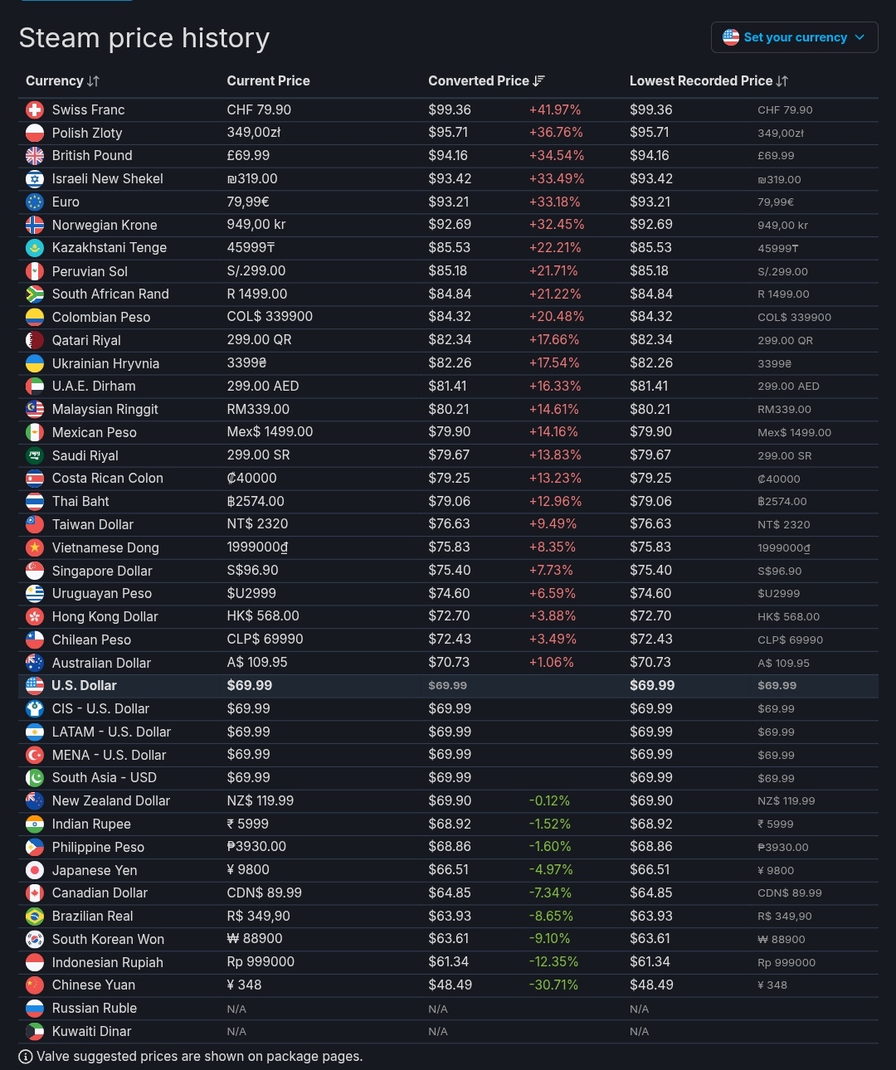Click the Canadian Dollar flag icon

click(x=35, y=893)
